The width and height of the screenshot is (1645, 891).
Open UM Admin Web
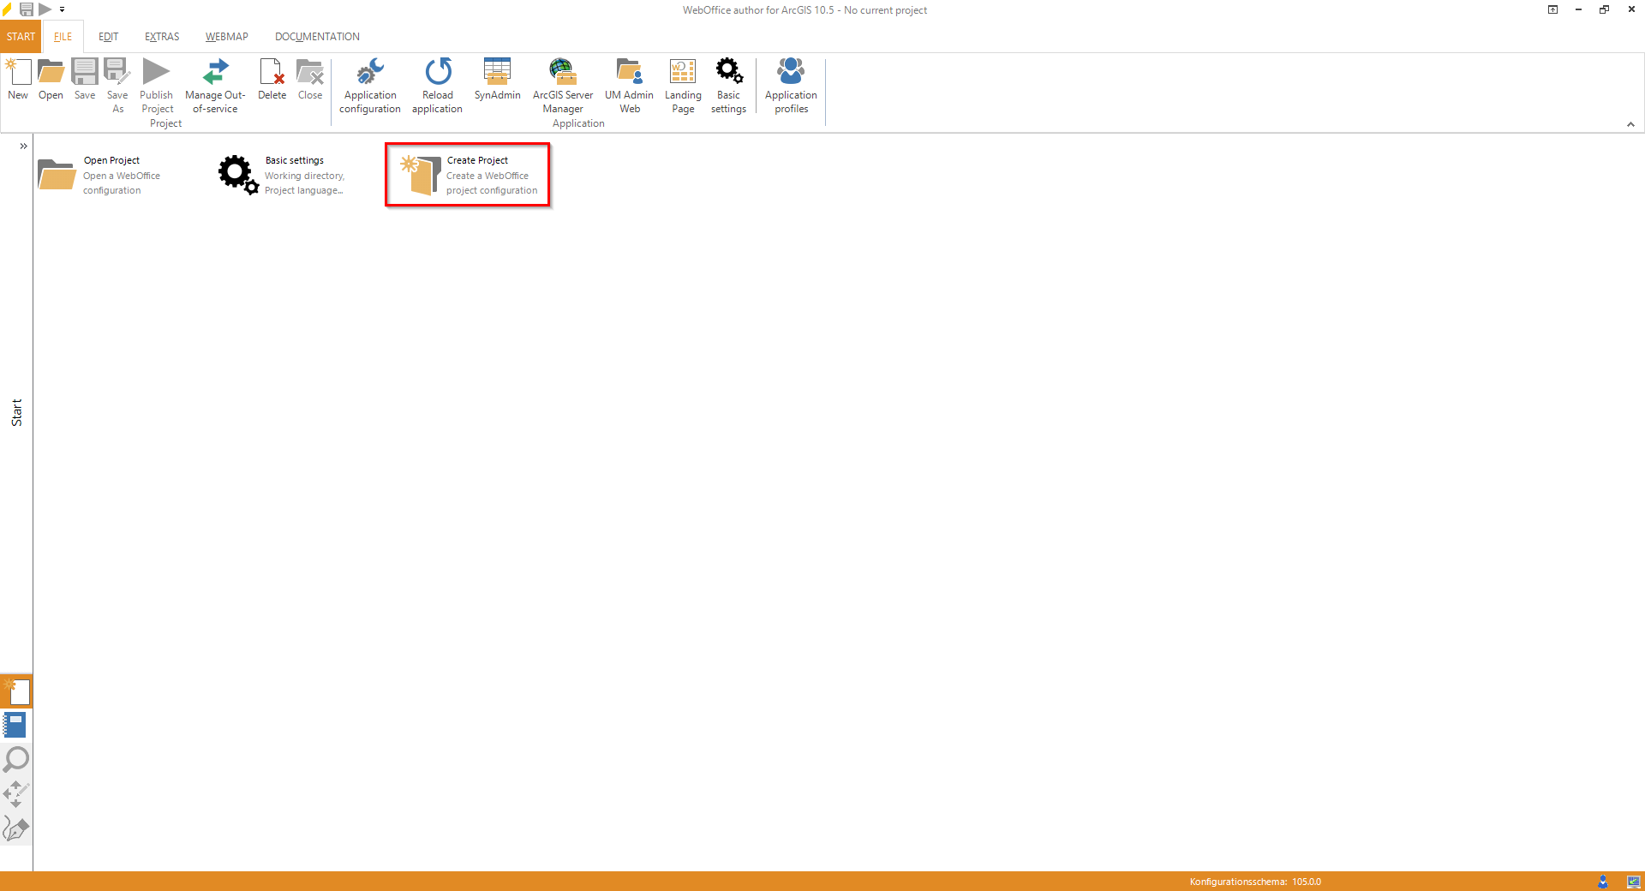[630, 86]
